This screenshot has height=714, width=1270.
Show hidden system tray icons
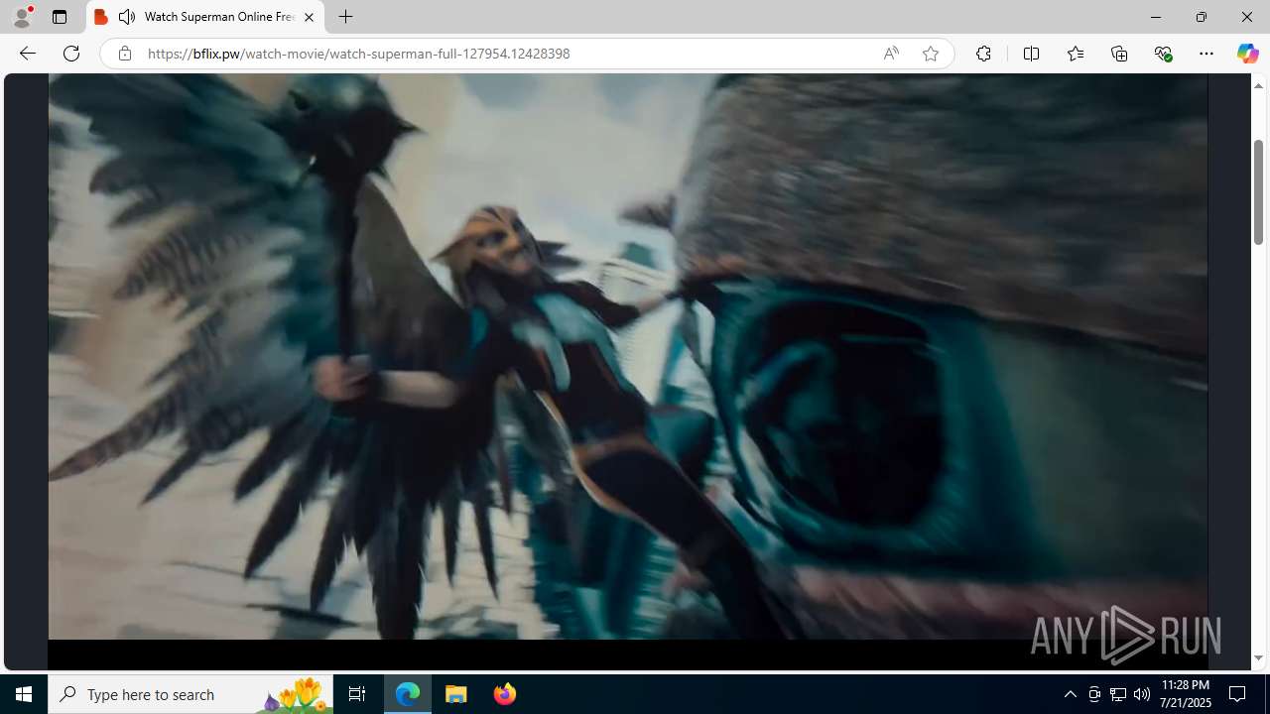coord(1070,694)
